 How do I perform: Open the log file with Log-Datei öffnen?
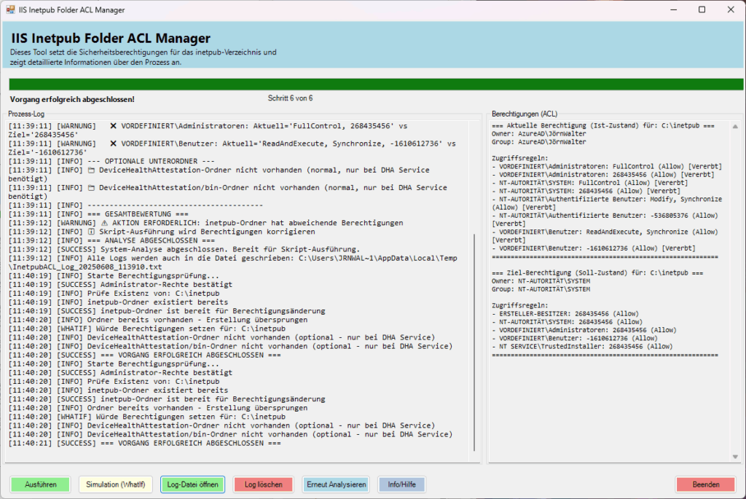tap(192, 484)
